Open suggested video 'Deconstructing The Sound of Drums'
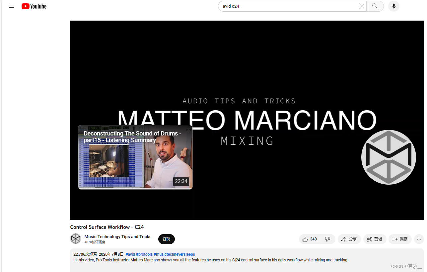This screenshot has width=427, height=272. point(135,157)
